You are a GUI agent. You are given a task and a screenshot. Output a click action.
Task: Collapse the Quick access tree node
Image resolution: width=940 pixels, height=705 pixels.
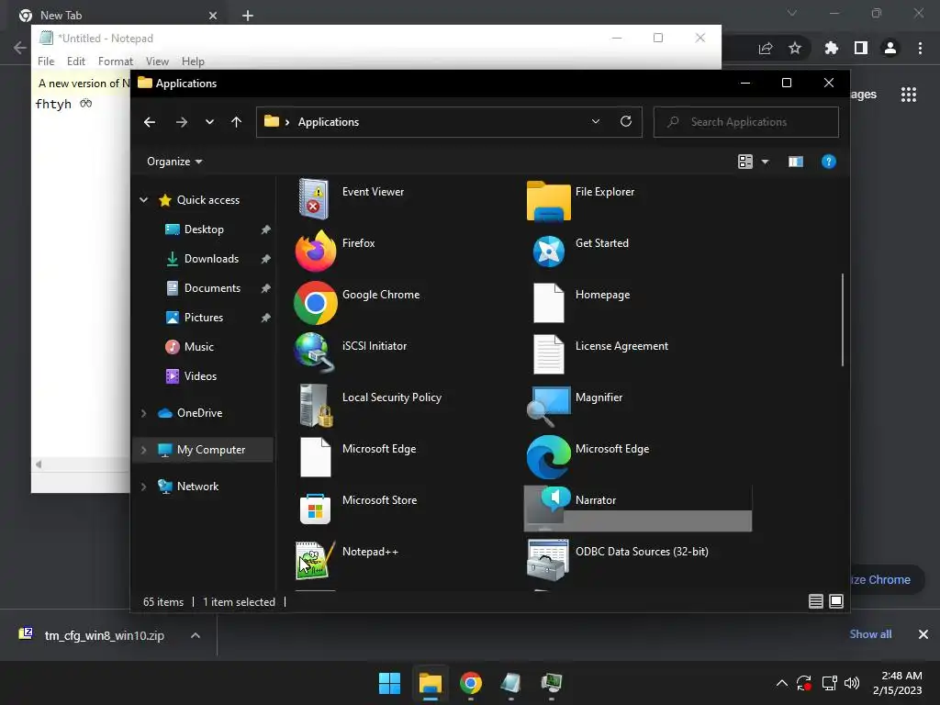144,199
